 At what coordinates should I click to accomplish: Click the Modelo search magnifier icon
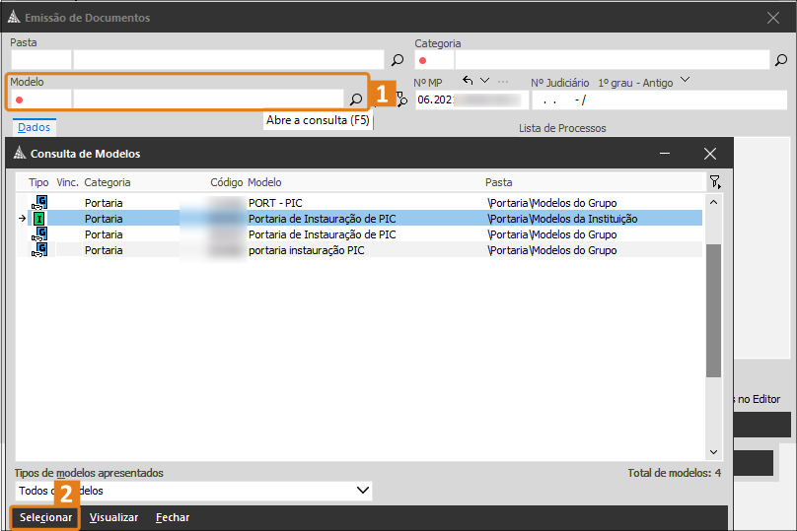[356, 100]
